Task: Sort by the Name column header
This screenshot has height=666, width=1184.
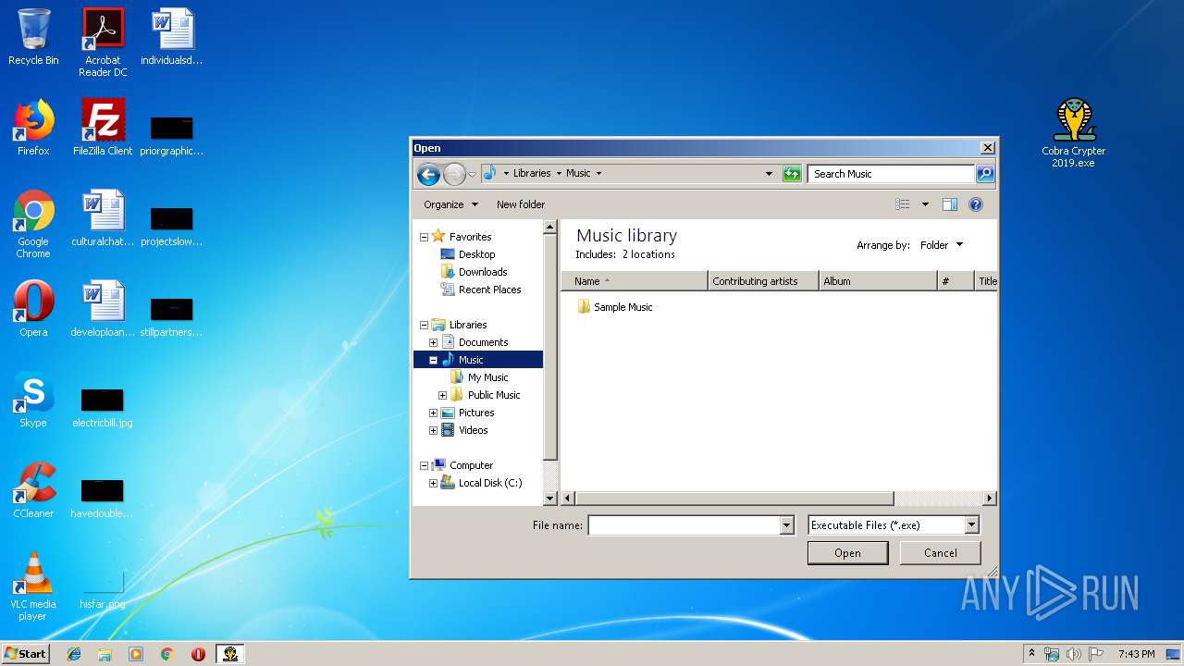Action: pyautogui.click(x=635, y=281)
